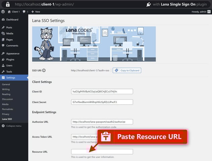Viewport: 212px width, 161px height.
Task: Open the Media settings submenu
Action: tap(5, 104)
